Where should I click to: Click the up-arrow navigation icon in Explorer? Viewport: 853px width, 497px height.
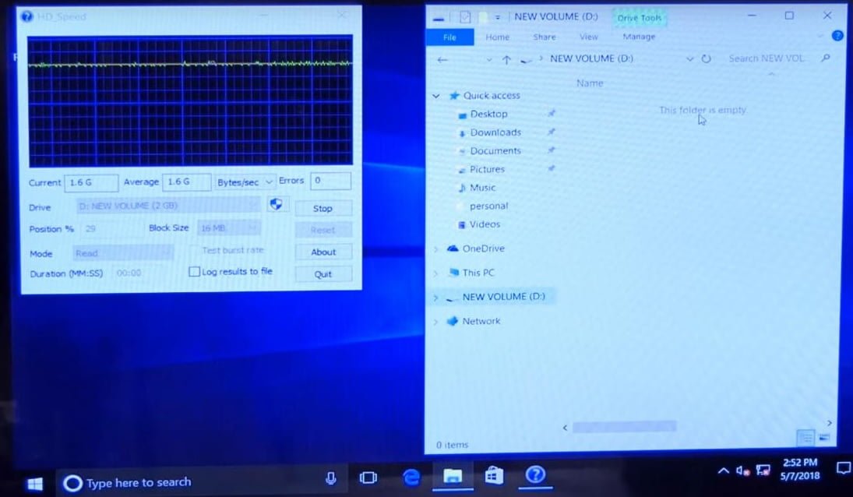pos(506,59)
